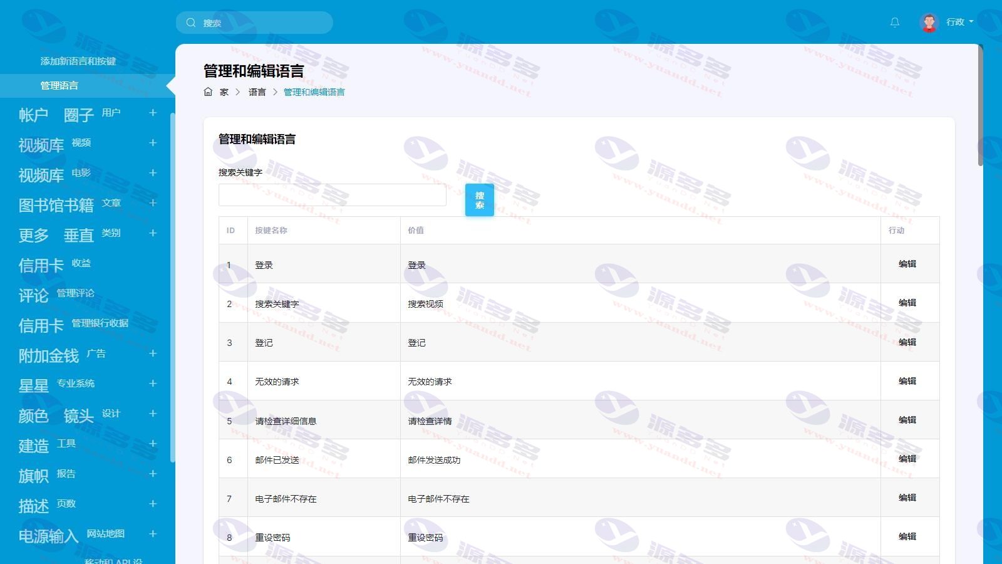Click 编辑 for row 1 登录
This screenshot has width=1002, height=564.
tap(907, 264)
